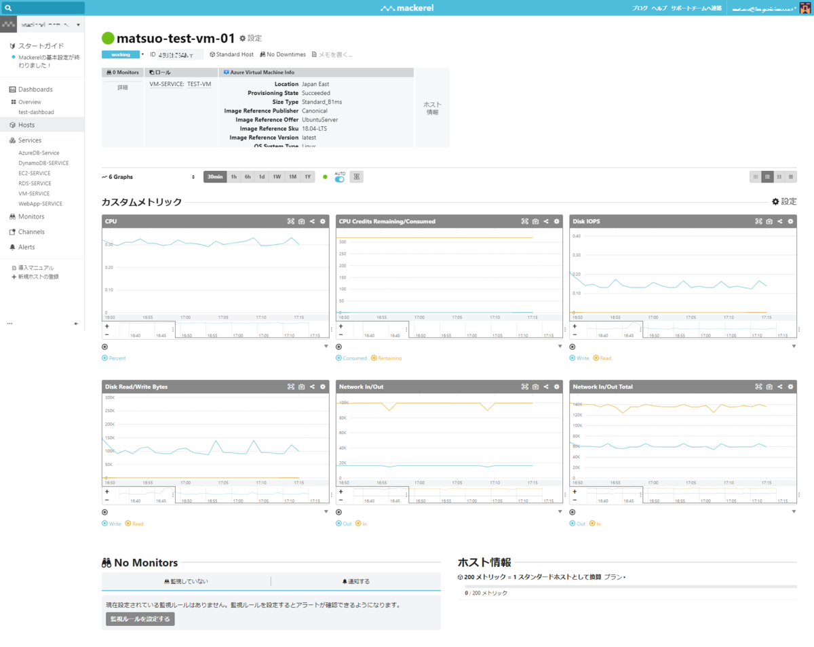Click the calendar range icon beside AUTO
814x647 pixels.
click(x=357, y=177)
